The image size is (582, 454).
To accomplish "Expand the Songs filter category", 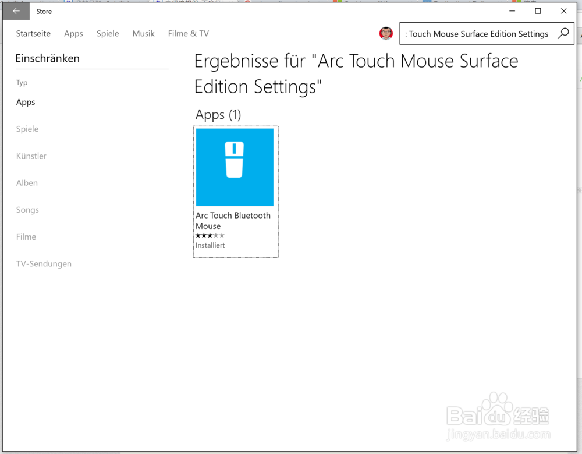I will click(x=27, y=210).
